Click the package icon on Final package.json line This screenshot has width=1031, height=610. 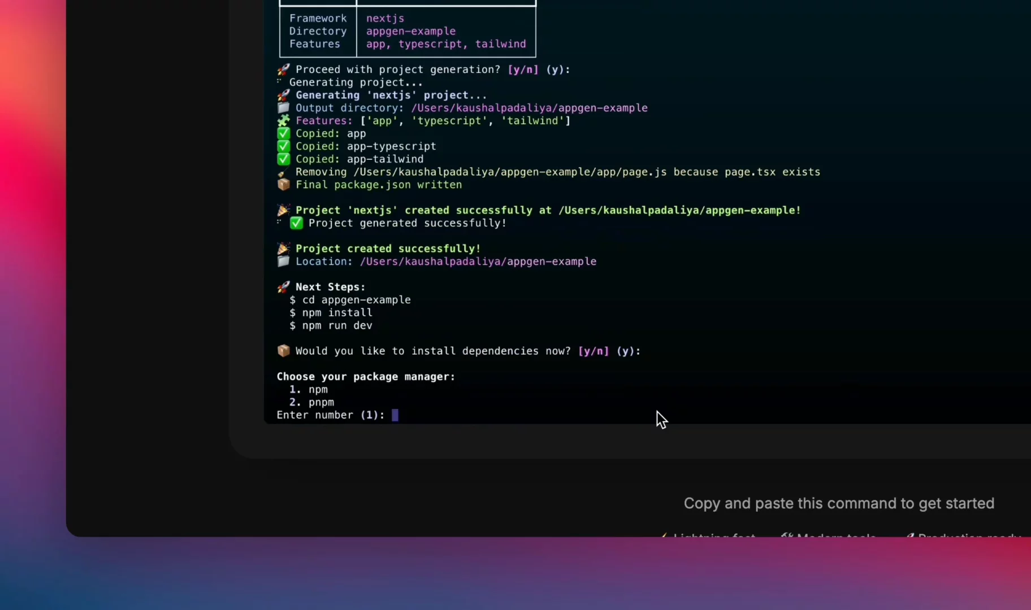coord(284,185)
